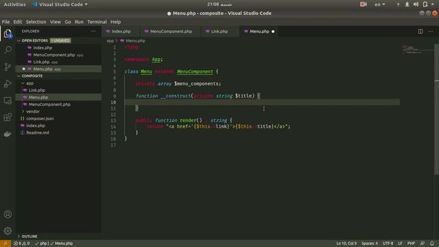Click the remote window indicator in status bar
Viewport: 439px width, 247px height.
pyautogui.click(x=5, y=244)
